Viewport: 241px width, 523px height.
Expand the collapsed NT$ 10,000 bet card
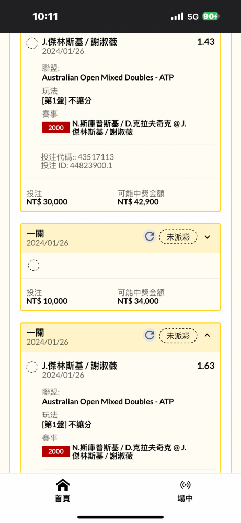[x=208, y=237]
